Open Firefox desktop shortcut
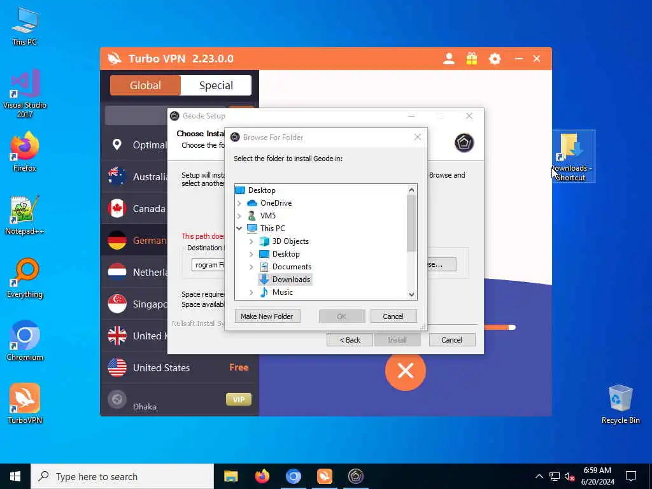Screen dimensions: 652x489 coord(25,152)
